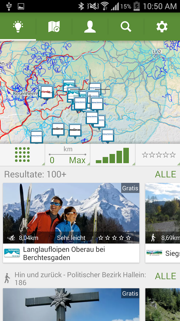
Task: Open settings via the gear icon
Action: tap(162, 27)
